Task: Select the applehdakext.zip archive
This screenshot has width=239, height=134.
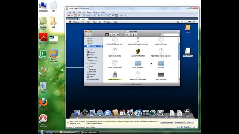Action: (x=115, y=51)
